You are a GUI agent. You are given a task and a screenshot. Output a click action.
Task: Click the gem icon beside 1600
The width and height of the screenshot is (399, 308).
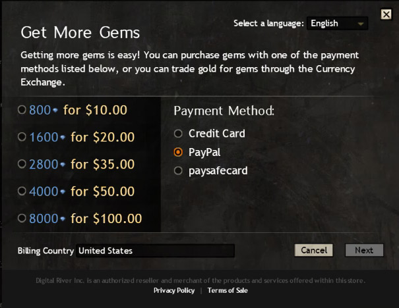[62, 138]
